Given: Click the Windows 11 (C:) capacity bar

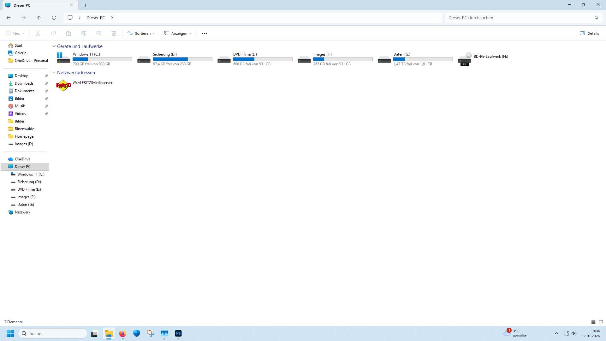Looking at the screenshot, I should 102,59.
